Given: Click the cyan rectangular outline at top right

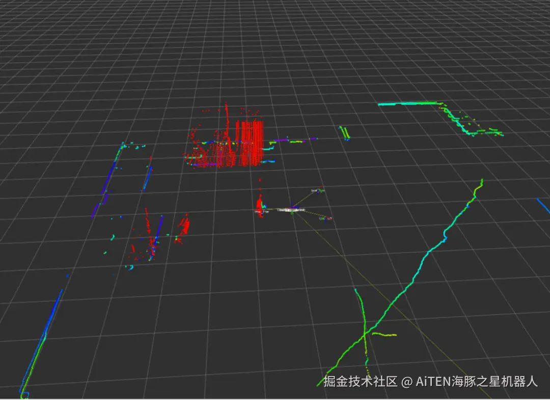Looking at the screenshot, I should tap(441, 119).
